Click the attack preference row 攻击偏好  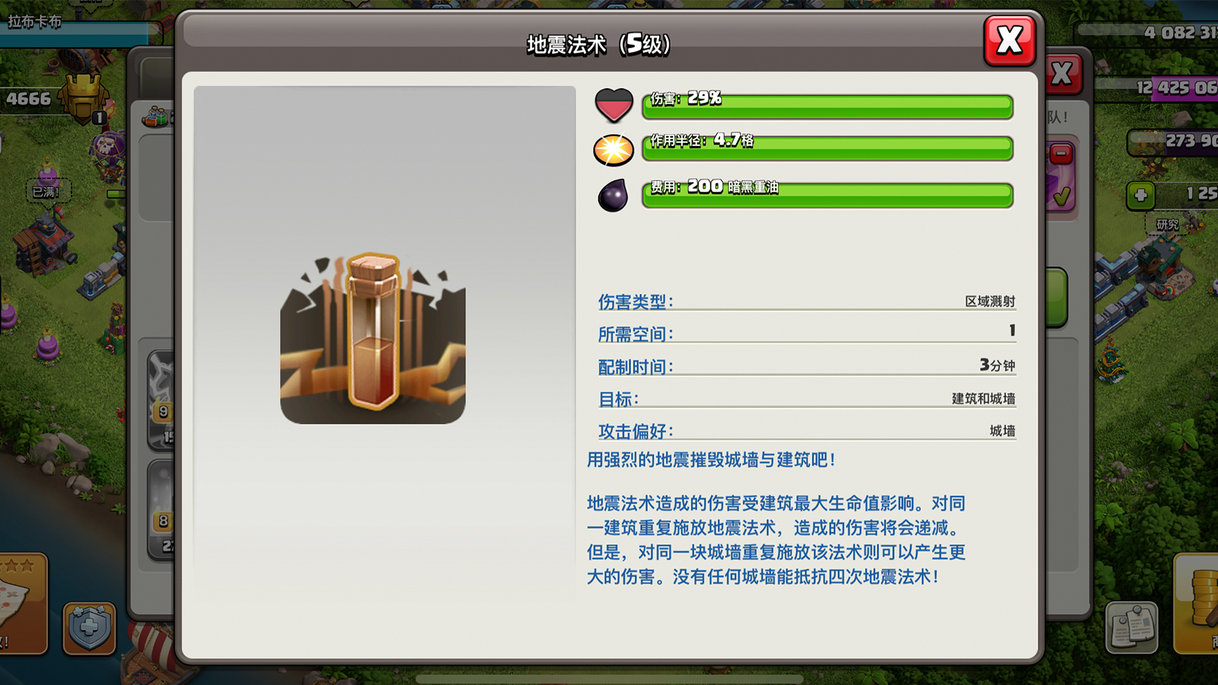(x=807, y=431)
